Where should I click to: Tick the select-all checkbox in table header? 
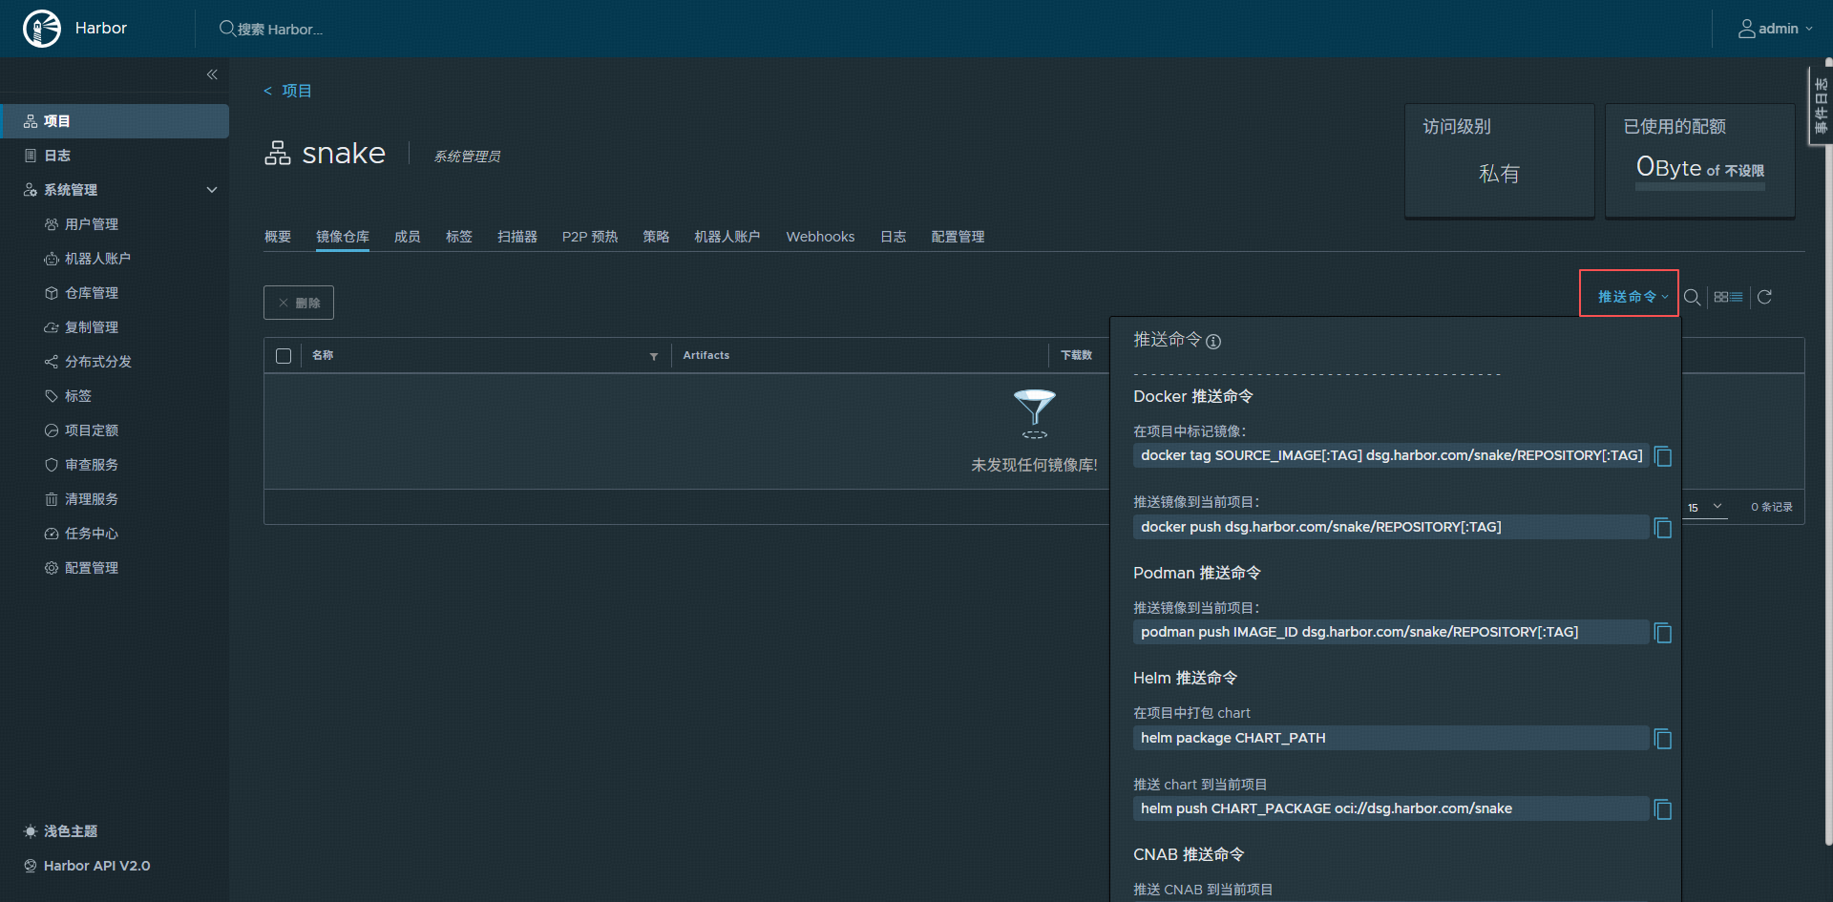pos(284,356)
